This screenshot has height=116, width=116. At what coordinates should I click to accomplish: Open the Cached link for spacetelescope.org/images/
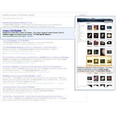(30, 36)
